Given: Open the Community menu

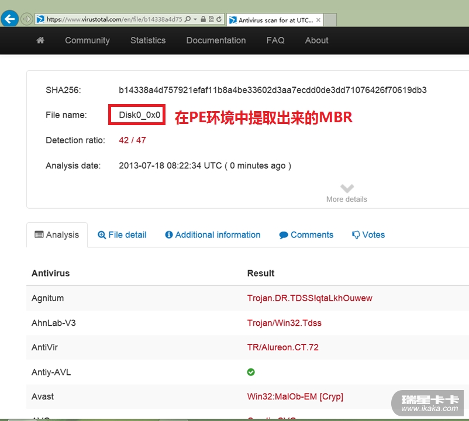Looking at the screenshot, I should 87,40.
